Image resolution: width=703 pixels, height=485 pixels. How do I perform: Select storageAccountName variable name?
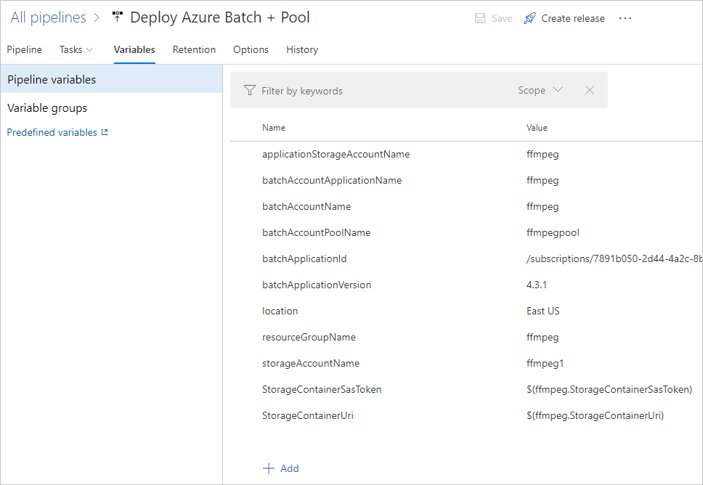[311, 364]
